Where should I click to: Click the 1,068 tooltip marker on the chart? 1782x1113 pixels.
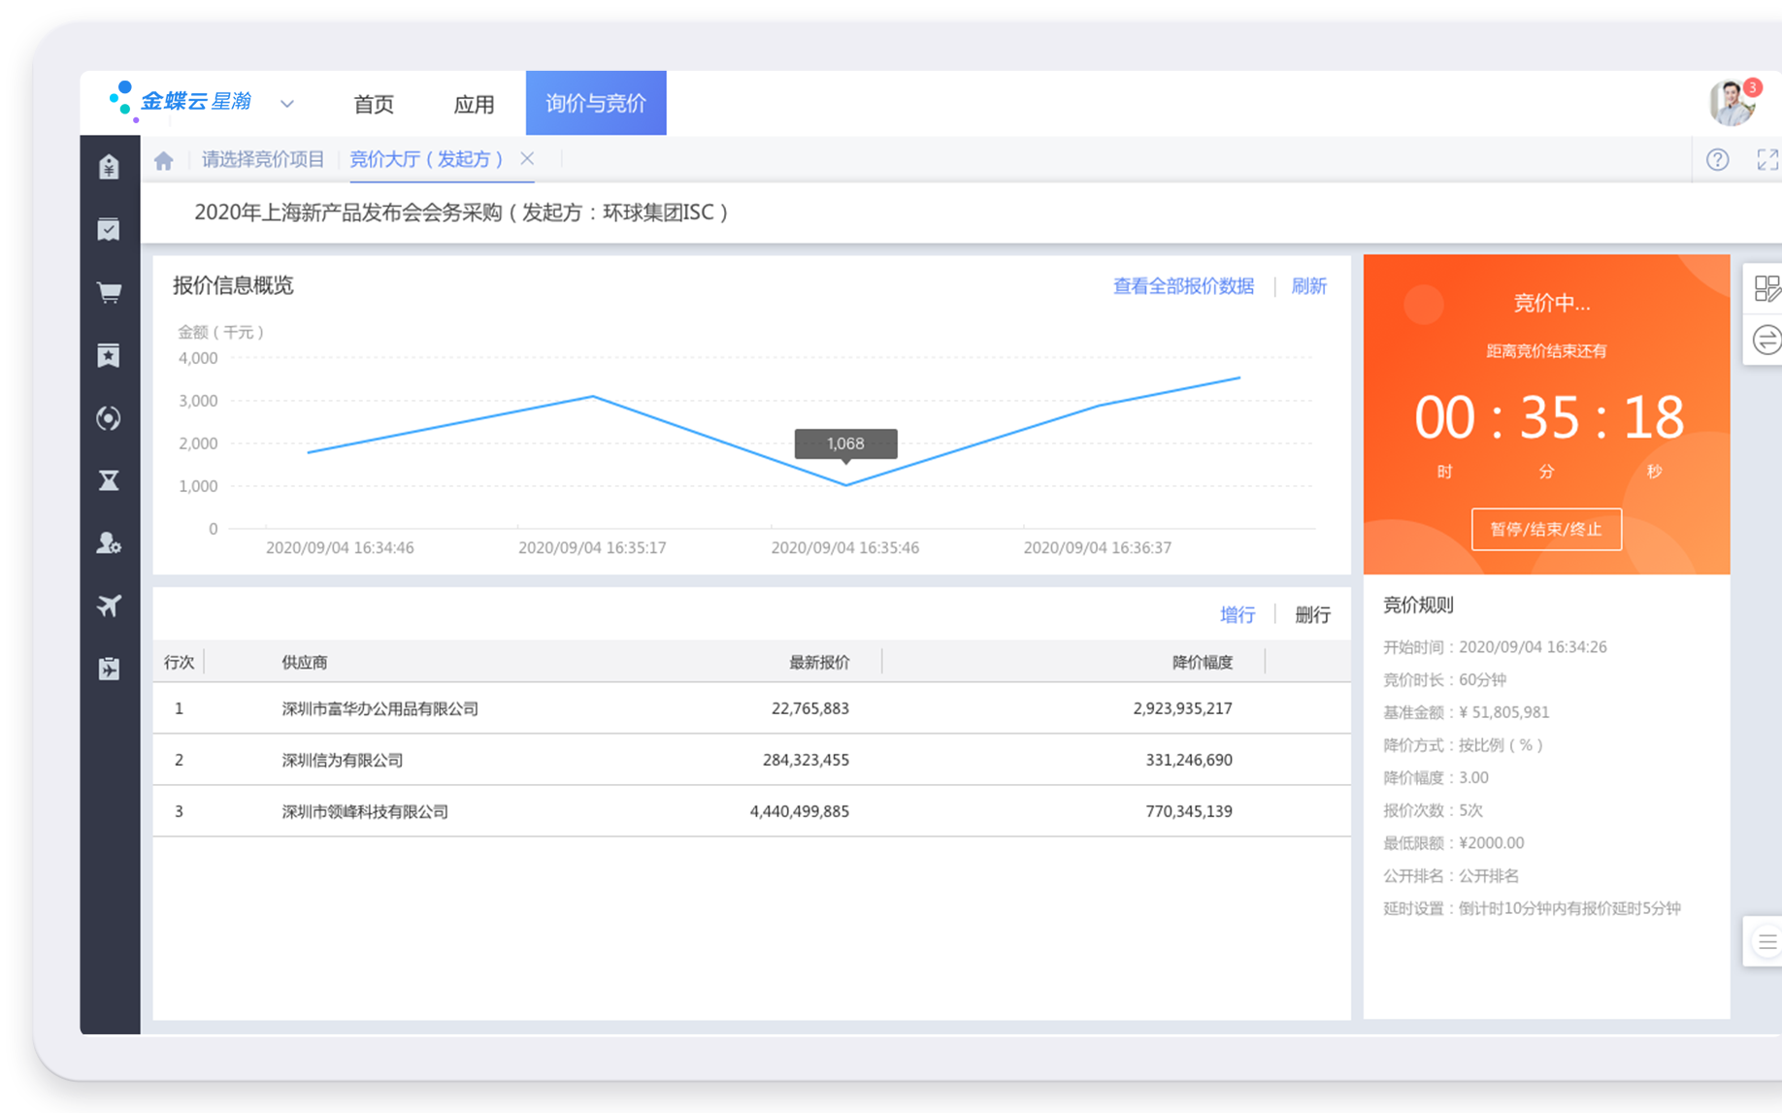(x=845, y=443)
